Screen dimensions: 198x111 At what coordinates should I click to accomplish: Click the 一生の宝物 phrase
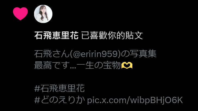[x=99, y=65]
